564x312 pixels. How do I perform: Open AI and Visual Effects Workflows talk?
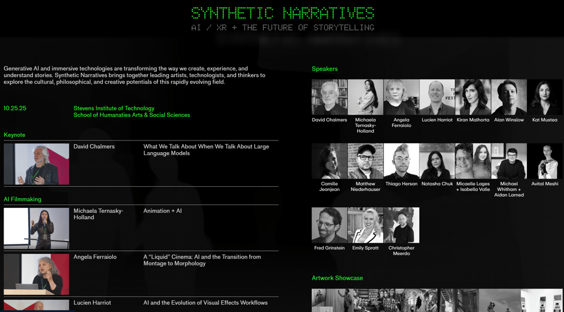tap(205, 303)
